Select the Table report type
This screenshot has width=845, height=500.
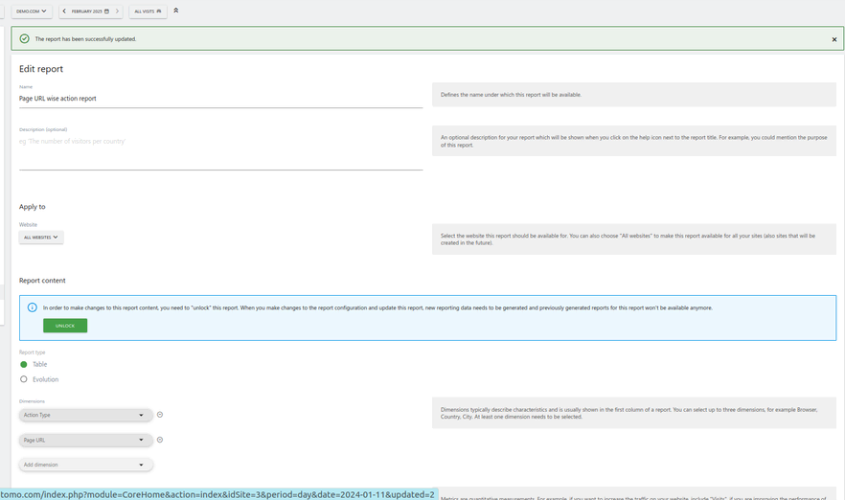point(24,364)
